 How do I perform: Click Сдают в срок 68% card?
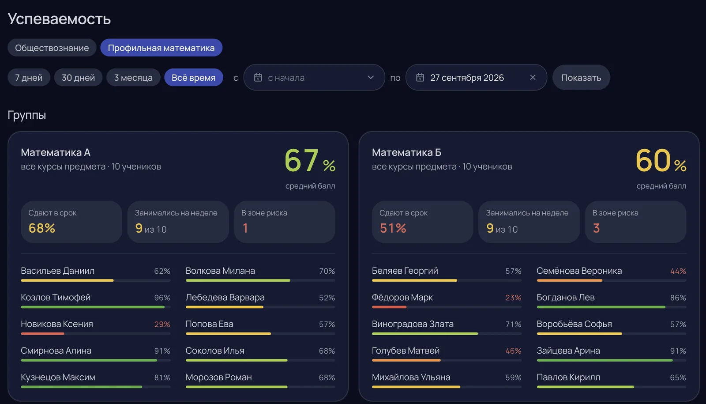[x=71, y=222]
